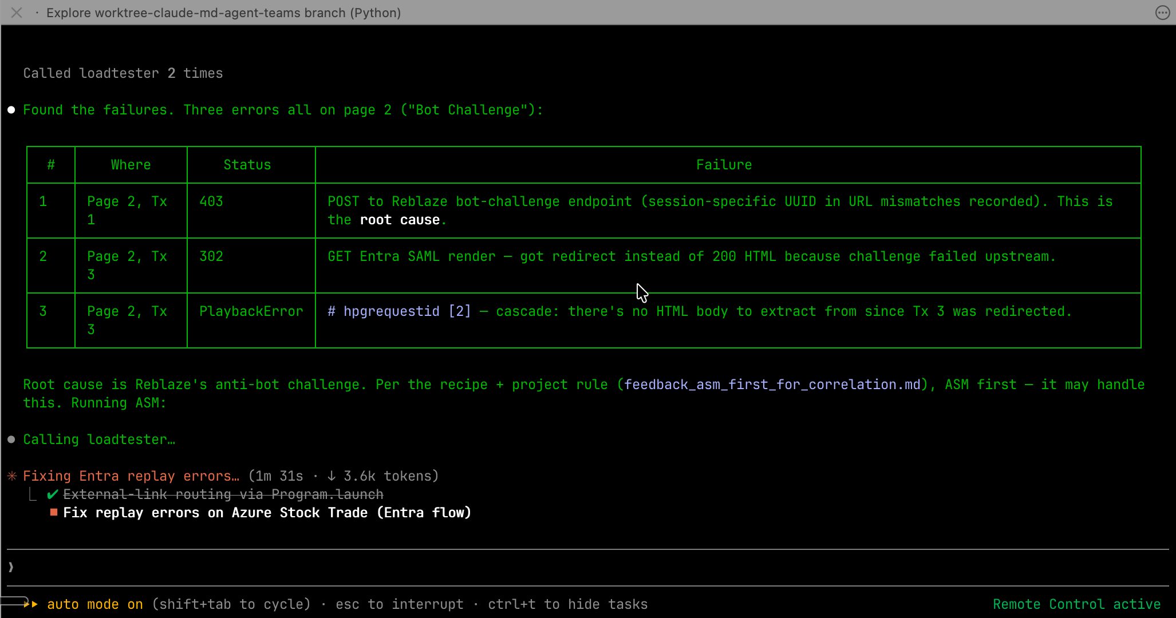Click the '(1m 31s · ↓ 3.6k tokens)' counter
This screenshot has width=1176, height=618.
coord(344,476)
